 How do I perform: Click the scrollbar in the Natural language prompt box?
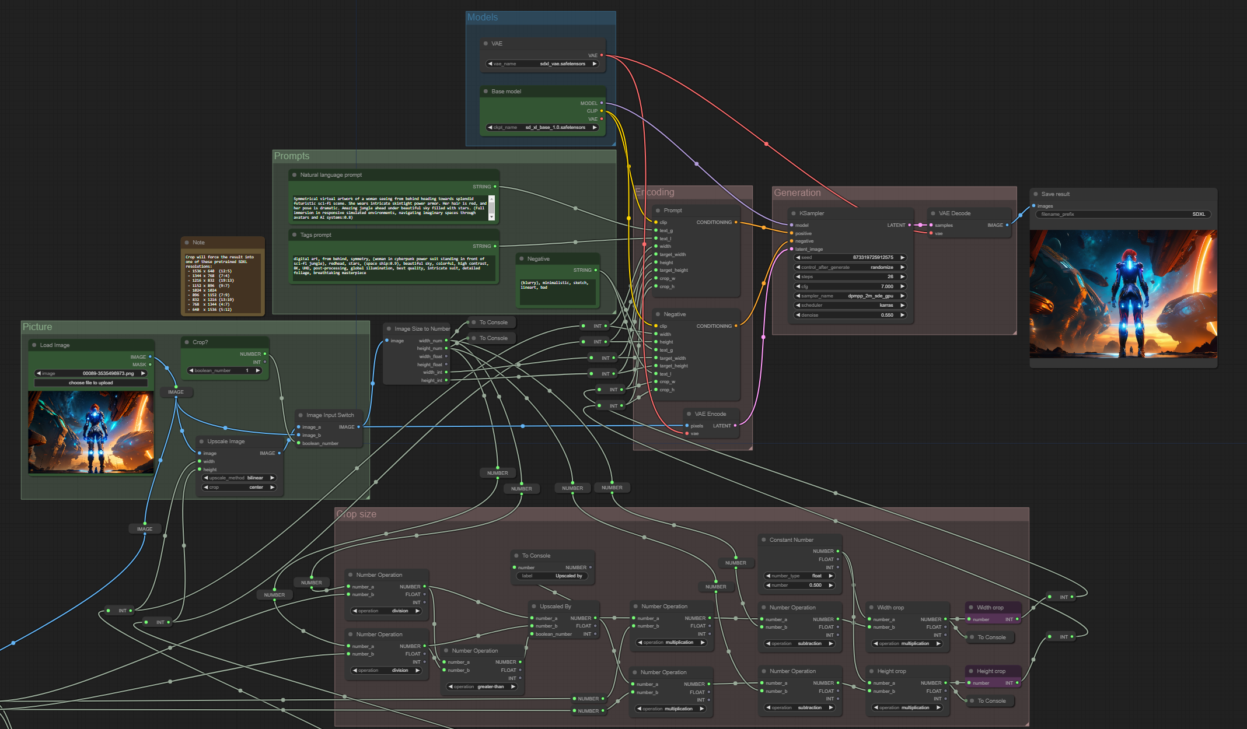(x=491, y=208)
